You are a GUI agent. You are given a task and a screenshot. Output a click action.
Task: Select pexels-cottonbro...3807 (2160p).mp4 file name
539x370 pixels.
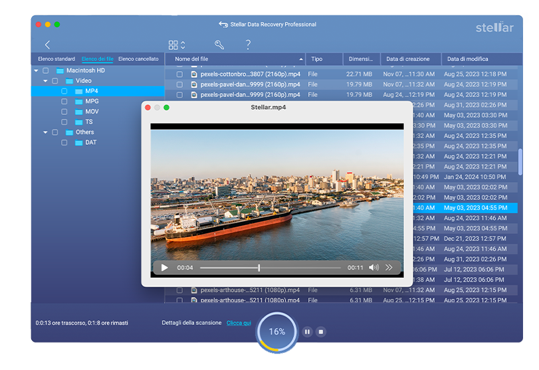(251, 74)
